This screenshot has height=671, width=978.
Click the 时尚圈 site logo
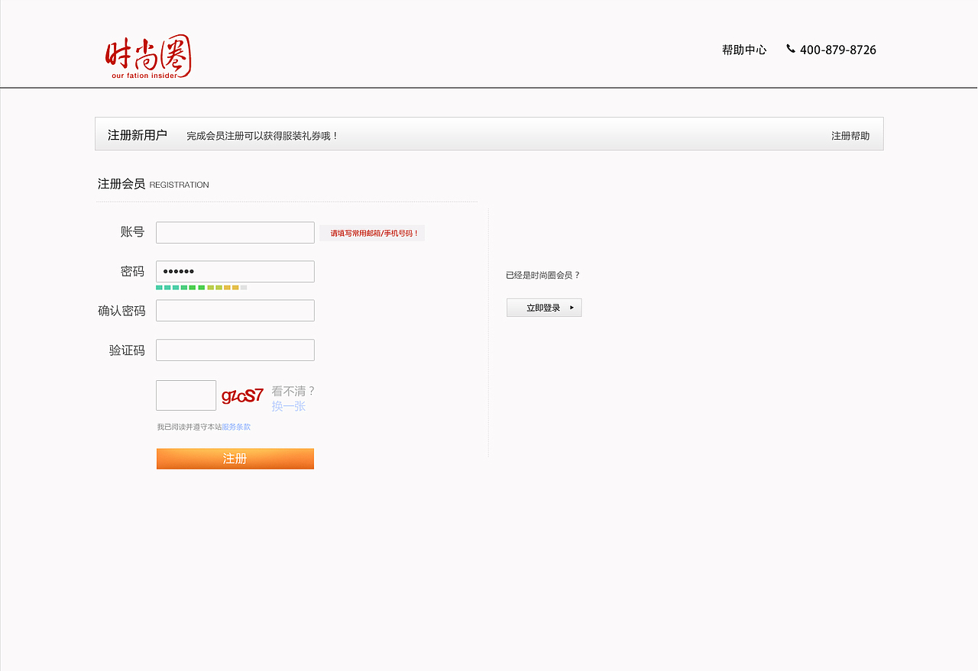(148, 57)
